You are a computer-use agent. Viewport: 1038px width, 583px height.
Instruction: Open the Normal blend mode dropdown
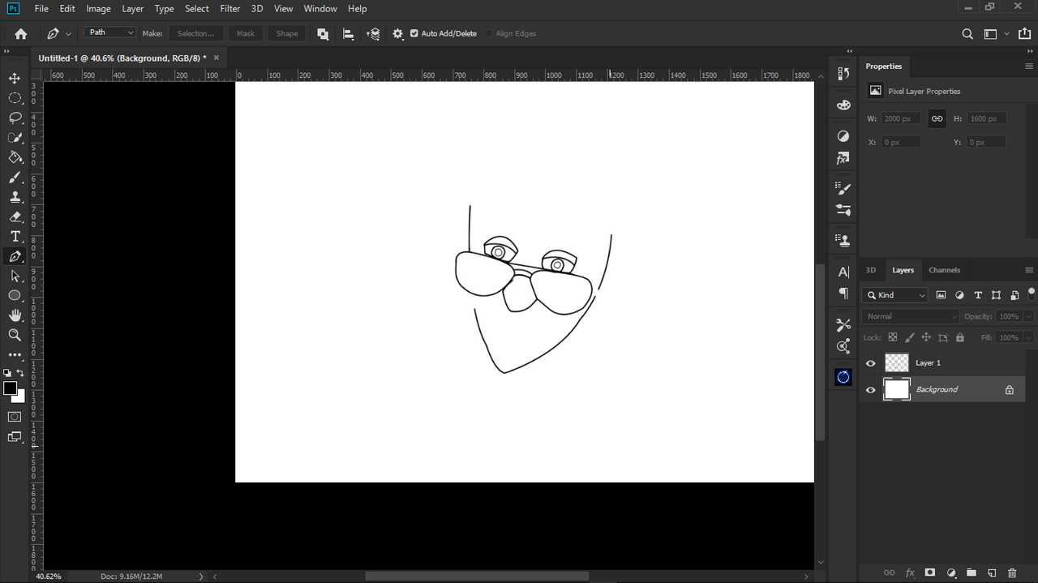(910, 316)
